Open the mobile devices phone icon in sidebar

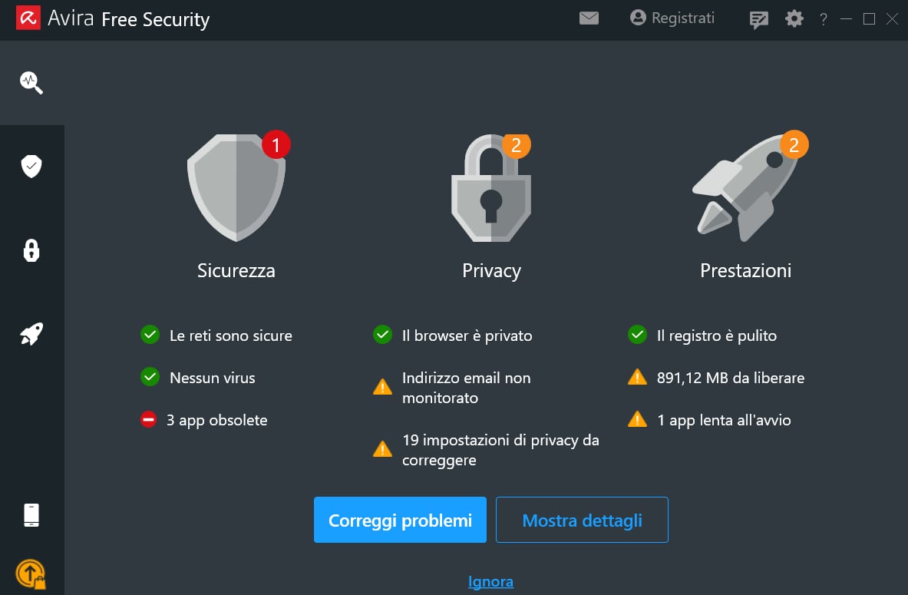(x=31, y=514)
